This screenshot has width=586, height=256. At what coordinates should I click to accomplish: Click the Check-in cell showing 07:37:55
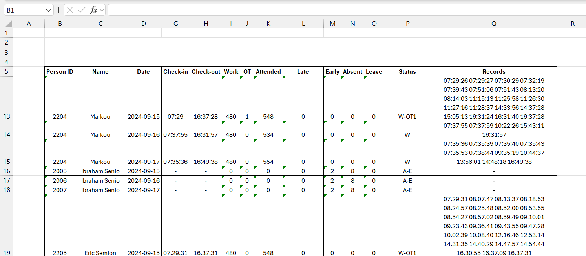(175, 134)
